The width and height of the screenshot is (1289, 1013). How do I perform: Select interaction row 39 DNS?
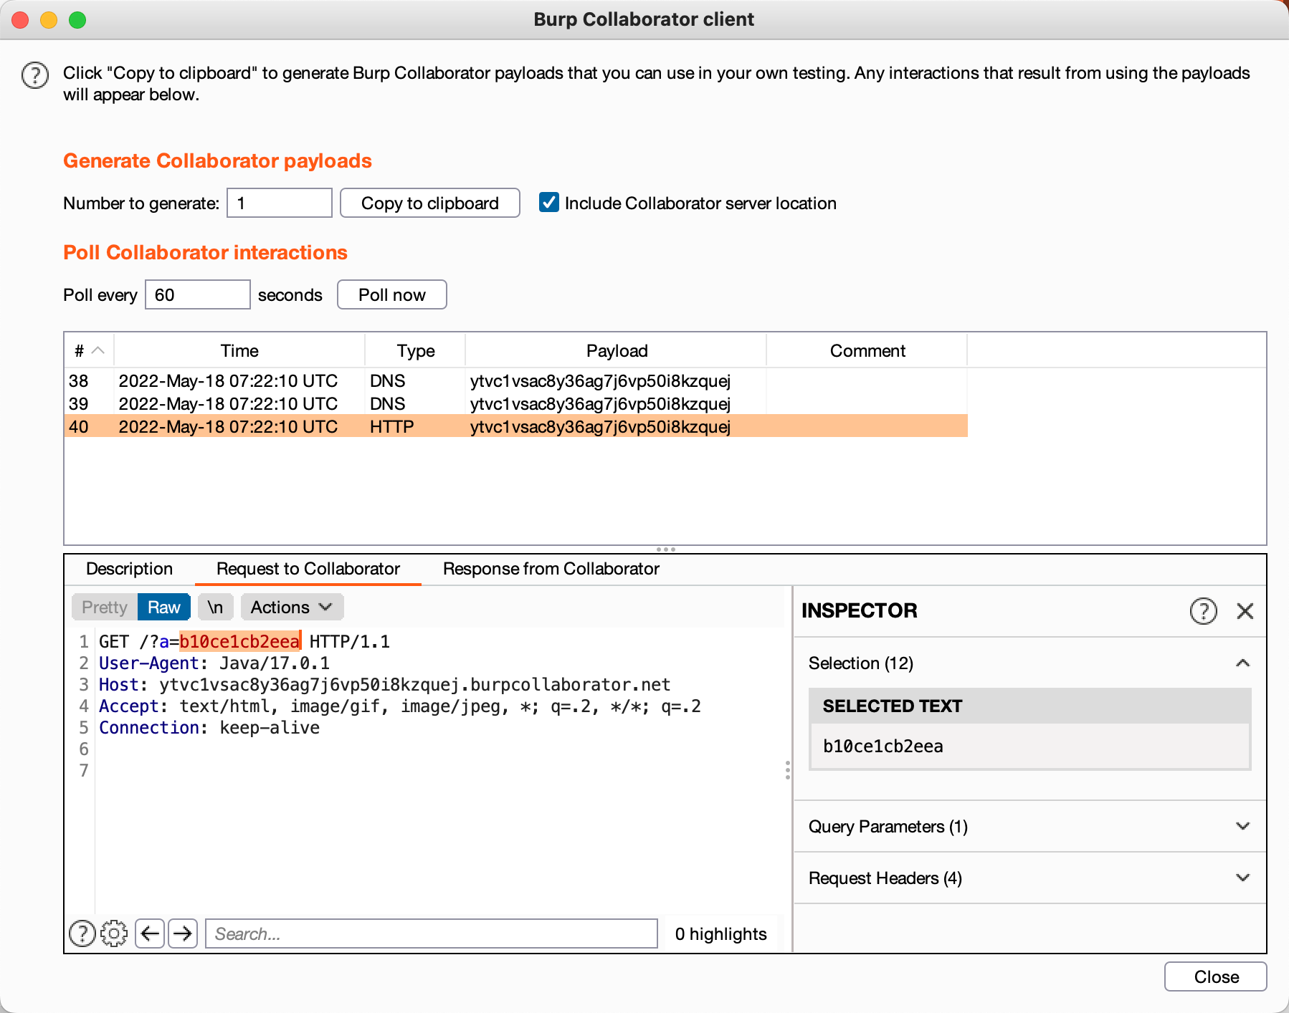coord(516,403)
